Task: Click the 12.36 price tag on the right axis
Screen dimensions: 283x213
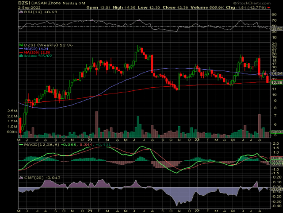Action: [276, 83]
